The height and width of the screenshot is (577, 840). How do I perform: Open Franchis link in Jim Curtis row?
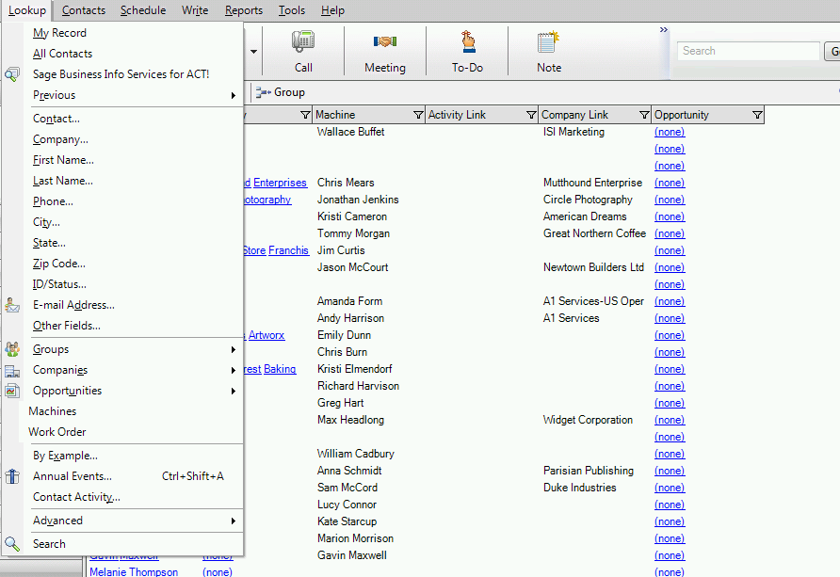(x=289, y=250)
